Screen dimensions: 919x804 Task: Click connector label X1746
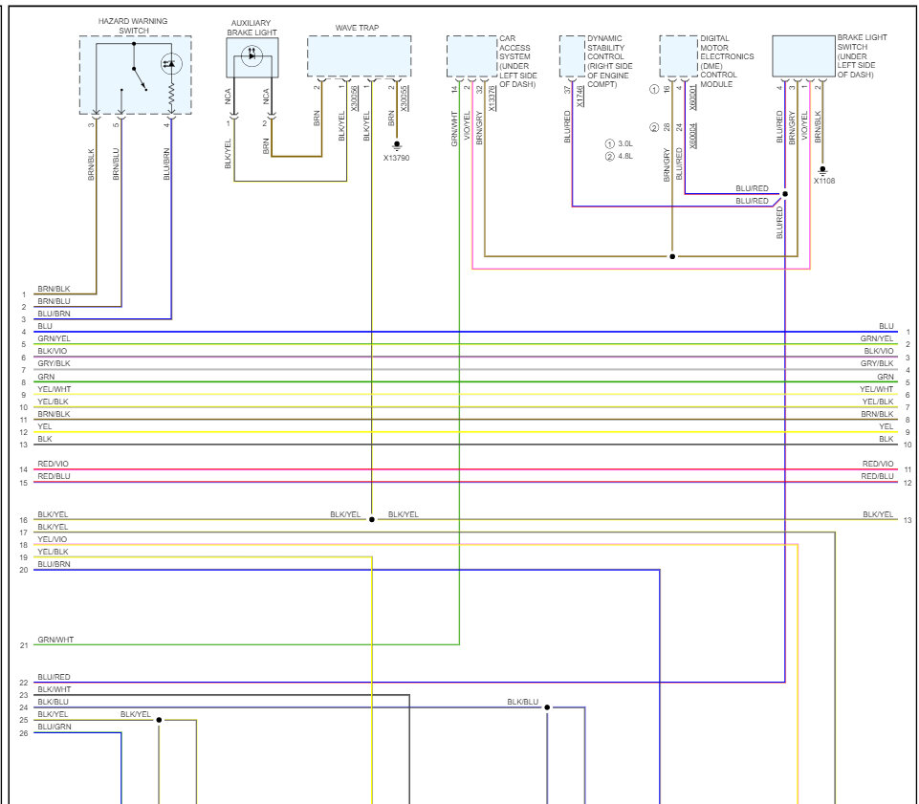[580, 97]
